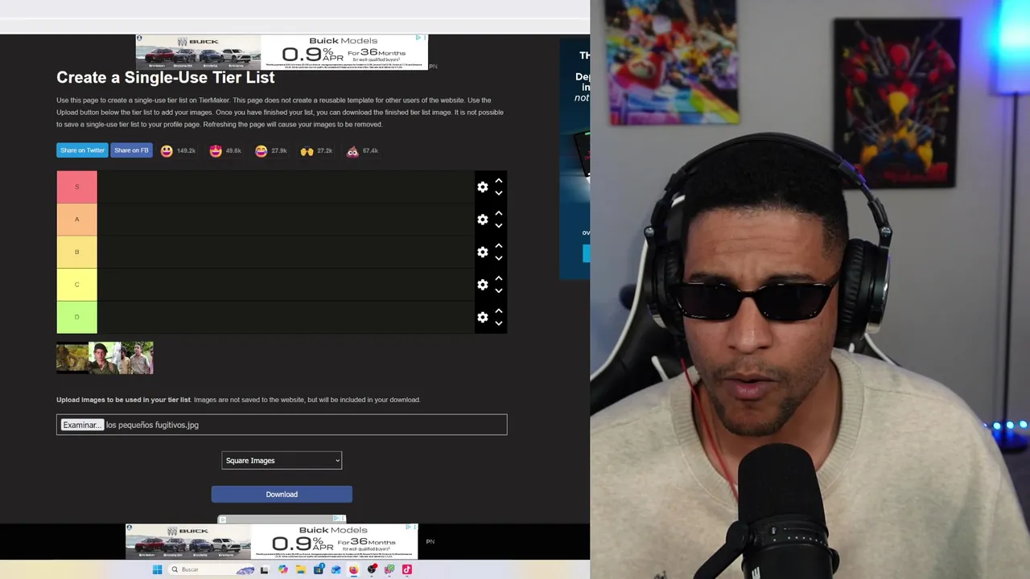Click the bottom Buick Models ad banner
The height and width of the screenshot is (579, 1030).
272,541
